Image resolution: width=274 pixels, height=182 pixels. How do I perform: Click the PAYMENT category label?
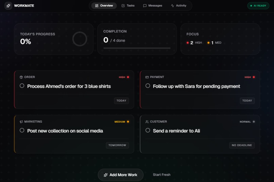click(x=157, y=77)
